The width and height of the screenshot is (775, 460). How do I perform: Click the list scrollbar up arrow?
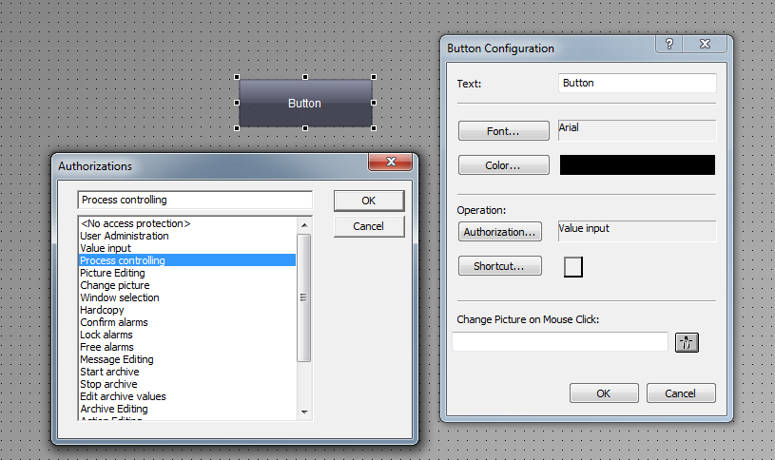pos(304,225)
